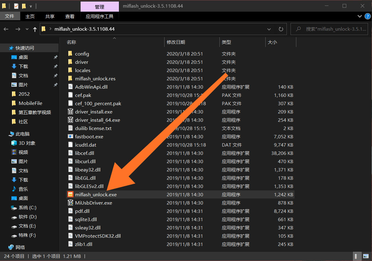The width and height of the screenshot is (372, 261).
Task: Select the file named libGLESv2.dll
Action: tap(89, 186)
